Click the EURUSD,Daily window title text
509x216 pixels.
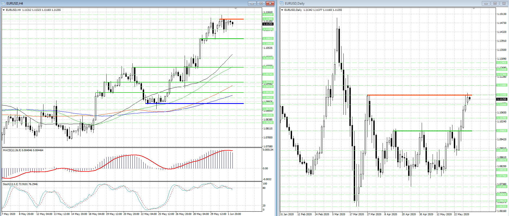point(295,4)
